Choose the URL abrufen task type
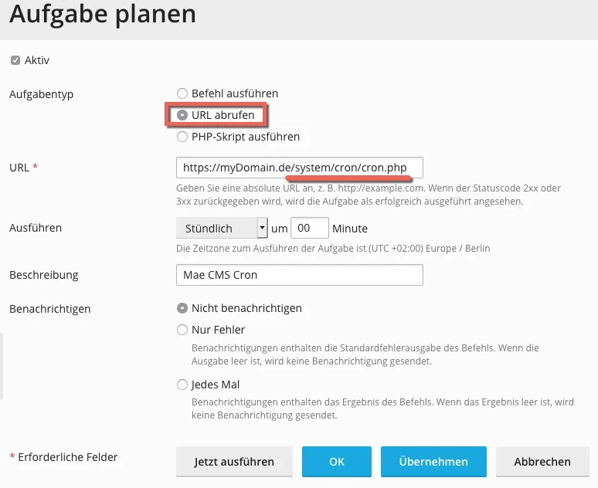The height and width of the screenshot is (488, 598). pyautogui.click(x=182, y=115)
